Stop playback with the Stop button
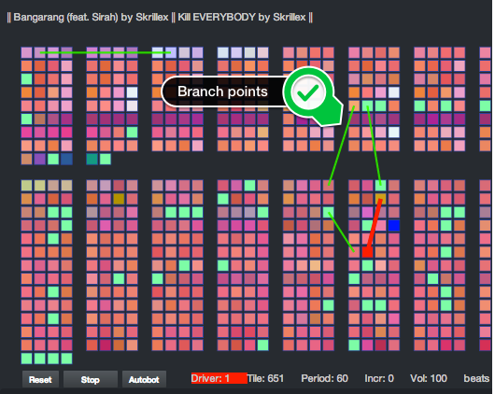 pyautogui.click(x=91, y=379)
